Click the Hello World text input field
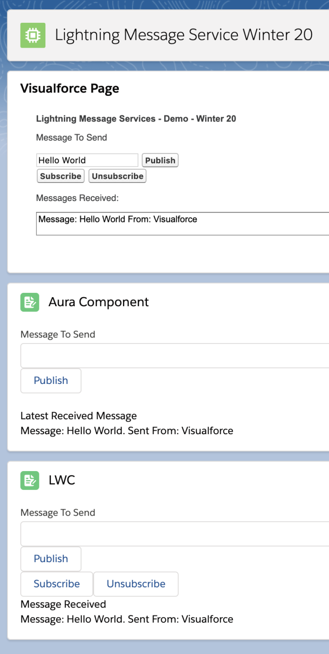This screenshot has width=329, height=654. [x=87, y=160]
